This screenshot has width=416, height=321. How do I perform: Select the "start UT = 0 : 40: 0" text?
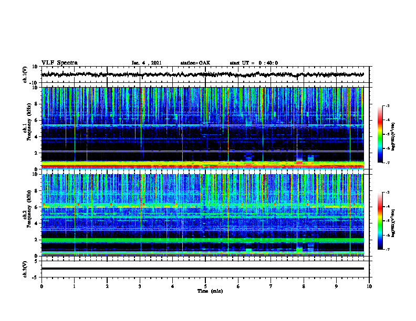pyautogui.click(x=254, y=63)
